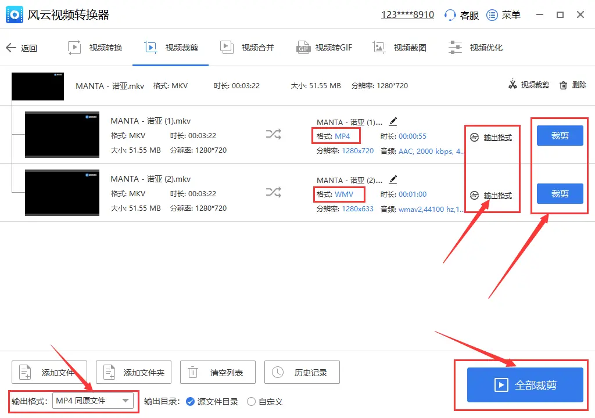595x418 pixels.
Task: Select the 自定义 output directory radio
Action: point(251,401)
